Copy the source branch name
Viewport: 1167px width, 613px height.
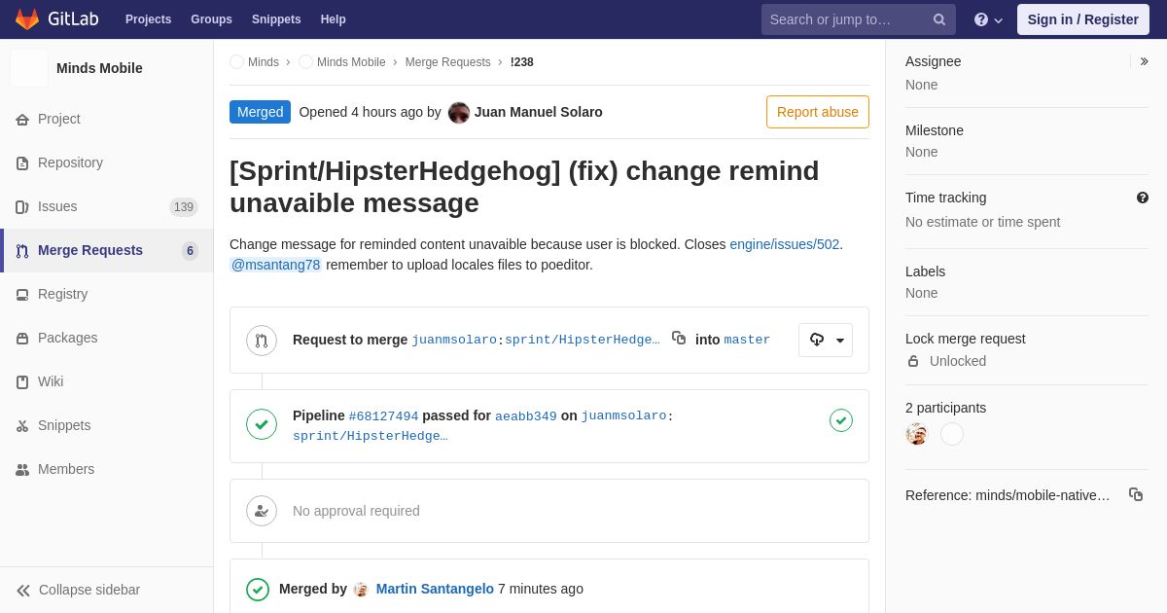[679, 339]
